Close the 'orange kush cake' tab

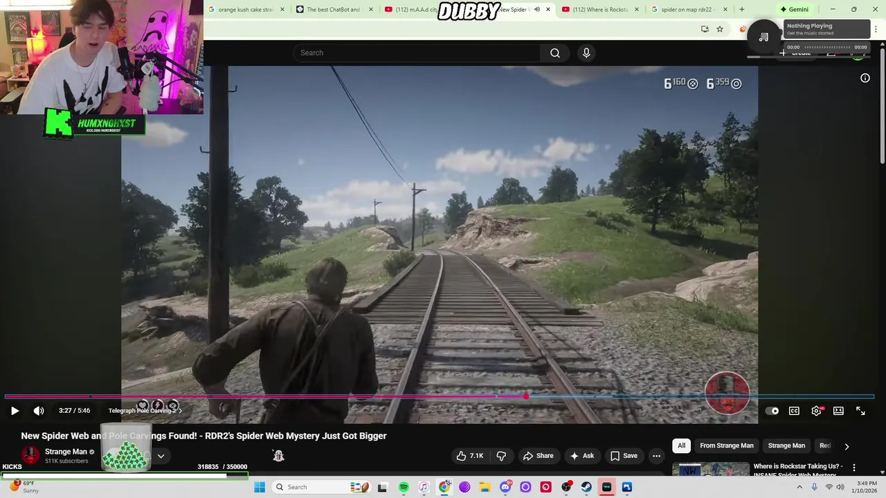(x=282, y=10)
